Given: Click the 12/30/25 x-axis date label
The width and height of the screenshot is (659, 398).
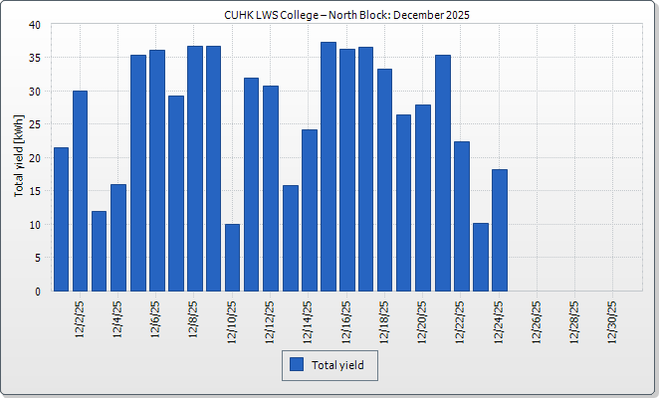Looking at the screenshot, I should (x=614, y=320).
